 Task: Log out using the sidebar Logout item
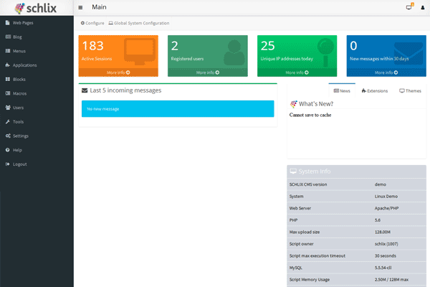pyautogui.click(x=19, y=164)
